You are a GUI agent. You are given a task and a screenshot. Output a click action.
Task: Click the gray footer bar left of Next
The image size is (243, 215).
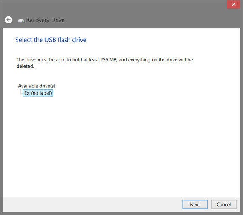click(x=93, y=205)
